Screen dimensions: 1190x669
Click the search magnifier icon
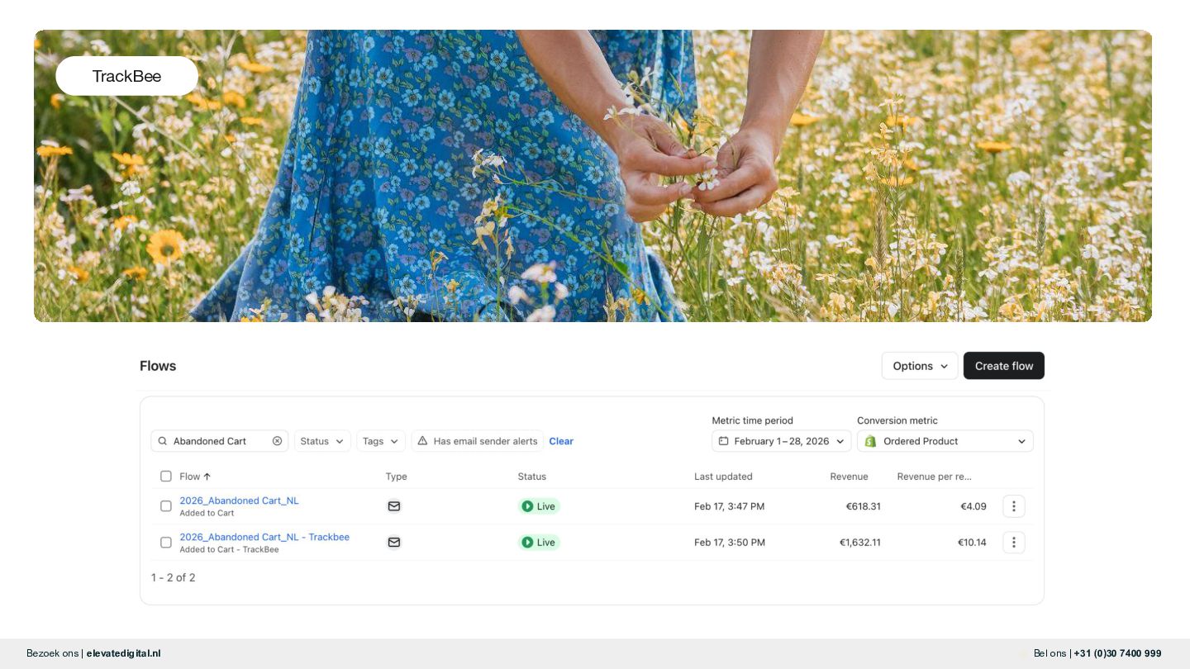162,441
